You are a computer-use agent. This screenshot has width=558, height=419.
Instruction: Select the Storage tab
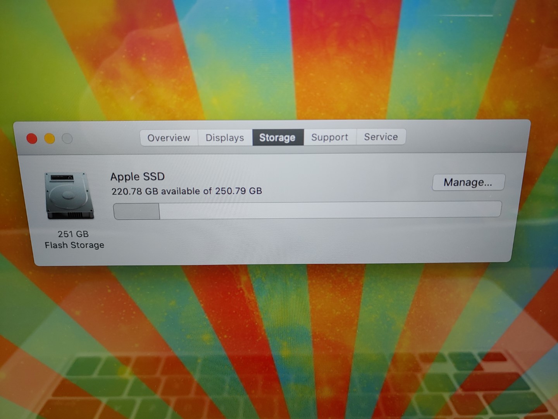click(278, 137)
